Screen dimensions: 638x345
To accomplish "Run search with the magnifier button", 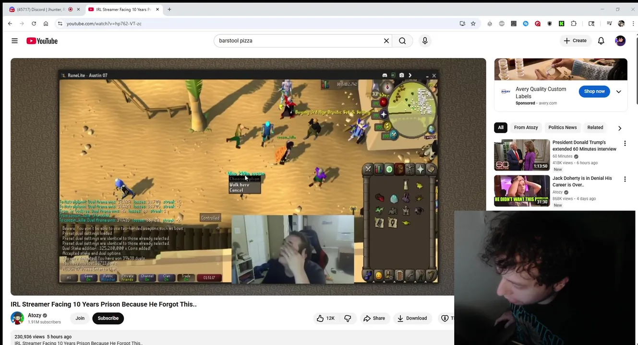I will point(402,41).
